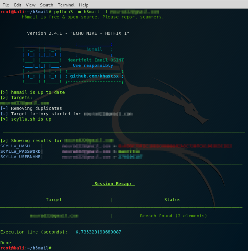Click the SCYLLA_HASH result label
The height and width of the screenshot is (251, 248).
pyautogui.click(x=15, y=146)
